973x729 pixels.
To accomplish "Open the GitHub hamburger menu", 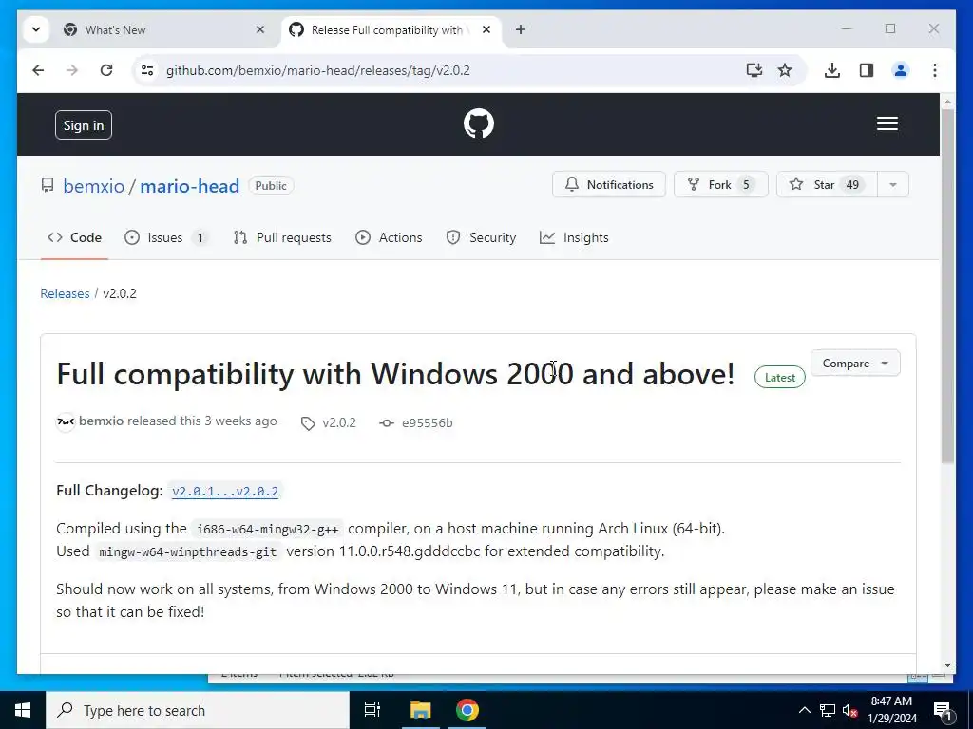I will click(887, 124).
